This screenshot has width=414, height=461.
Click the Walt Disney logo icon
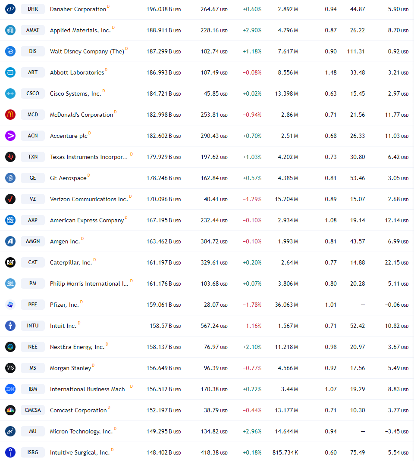(10, 51)
